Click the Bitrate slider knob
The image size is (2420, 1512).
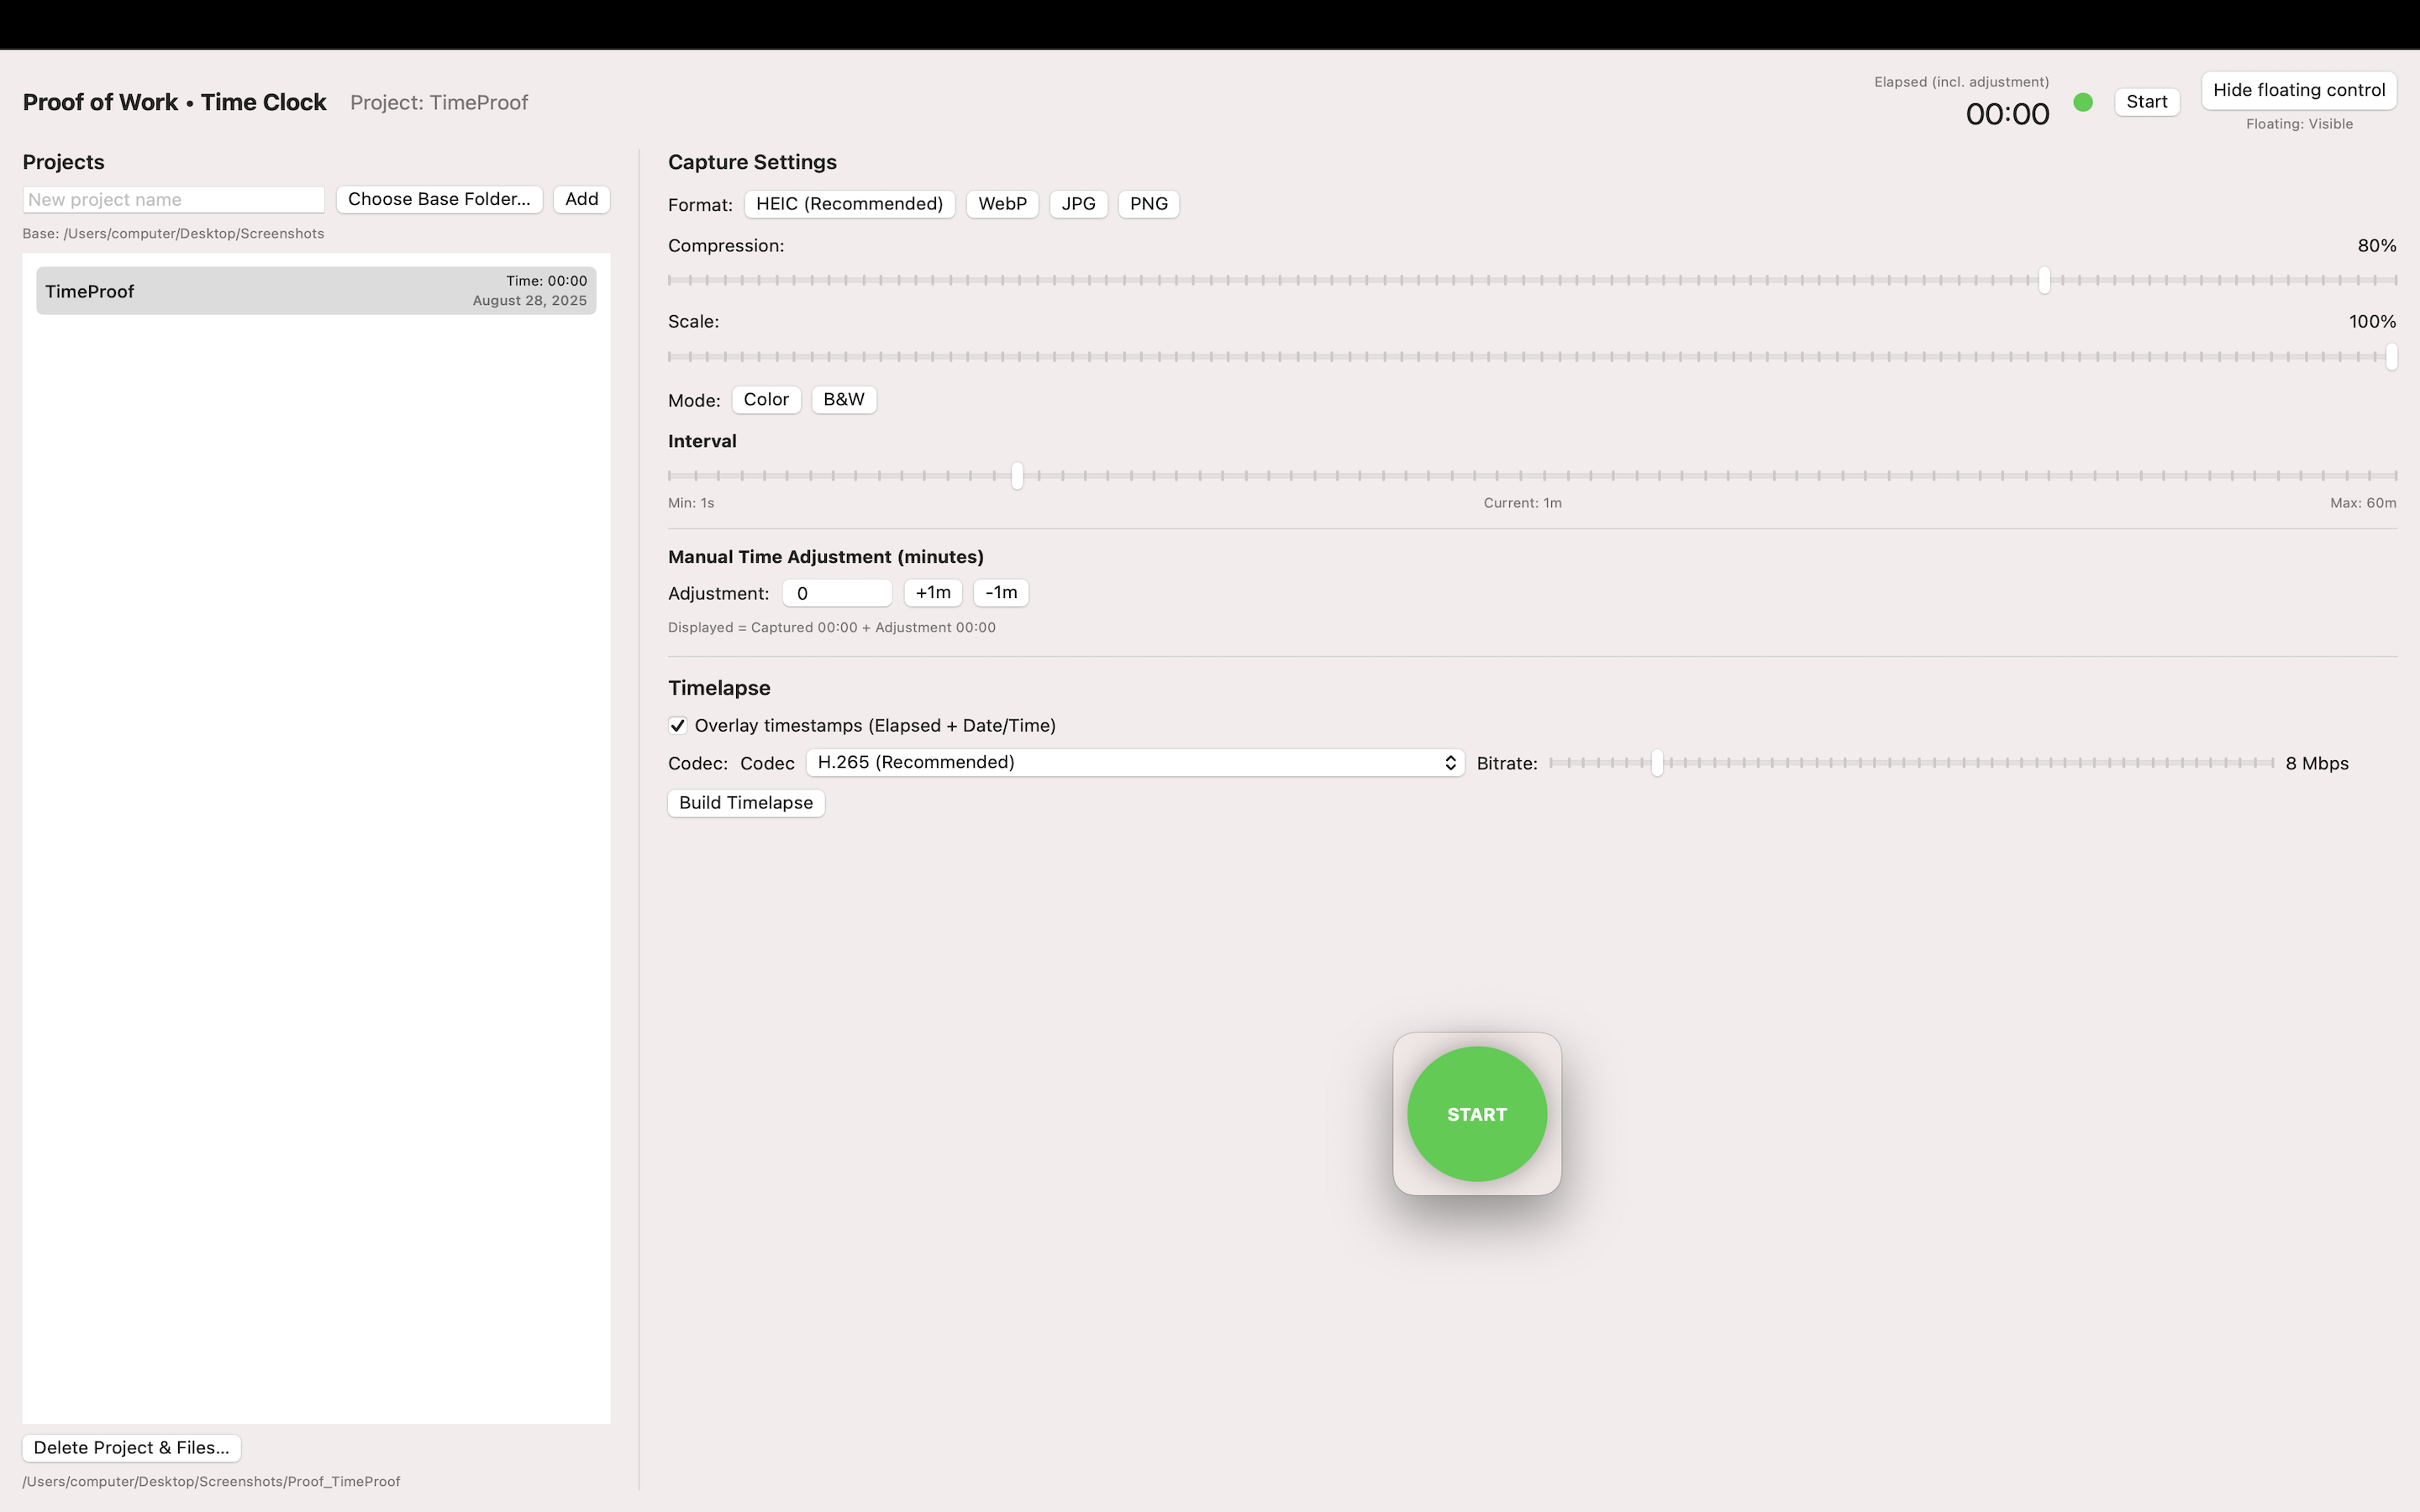1657,763
